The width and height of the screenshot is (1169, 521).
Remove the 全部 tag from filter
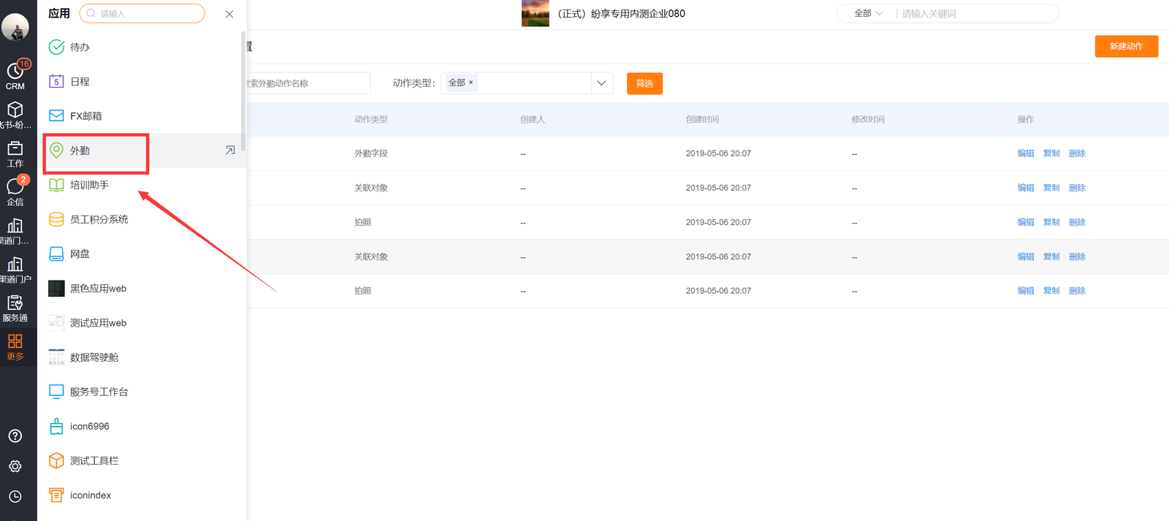point(471,83)
